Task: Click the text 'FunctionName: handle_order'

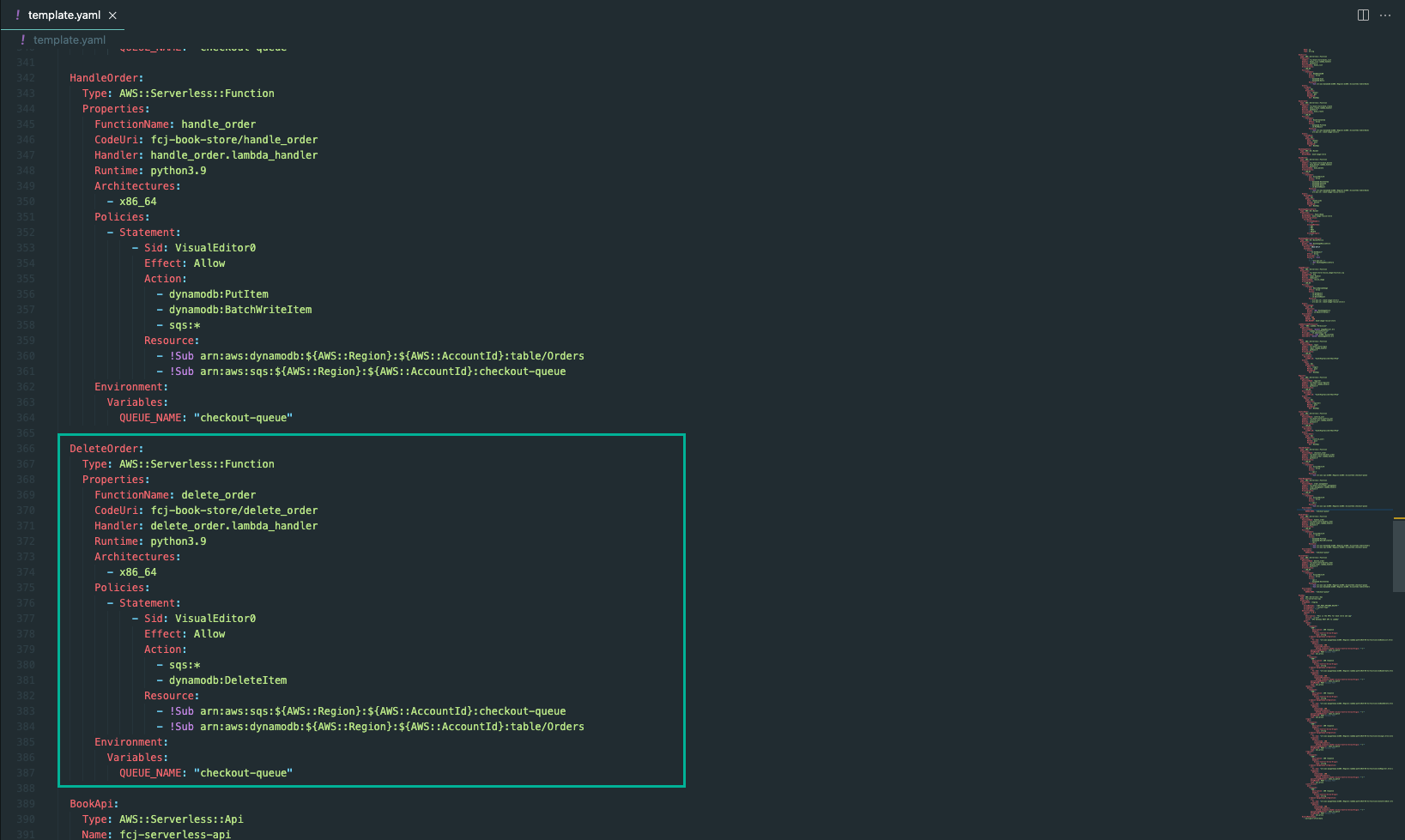Action: [x=175, y=124]
